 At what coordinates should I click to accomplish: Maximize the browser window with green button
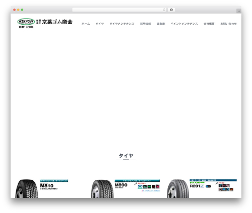click(22, 10)
